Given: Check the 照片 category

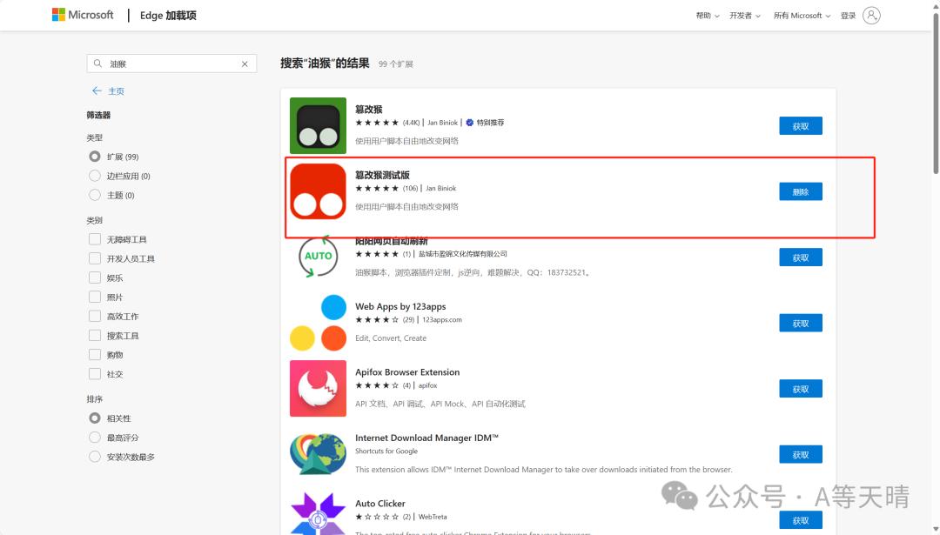Looking at the screenshot, I should 95,297.
